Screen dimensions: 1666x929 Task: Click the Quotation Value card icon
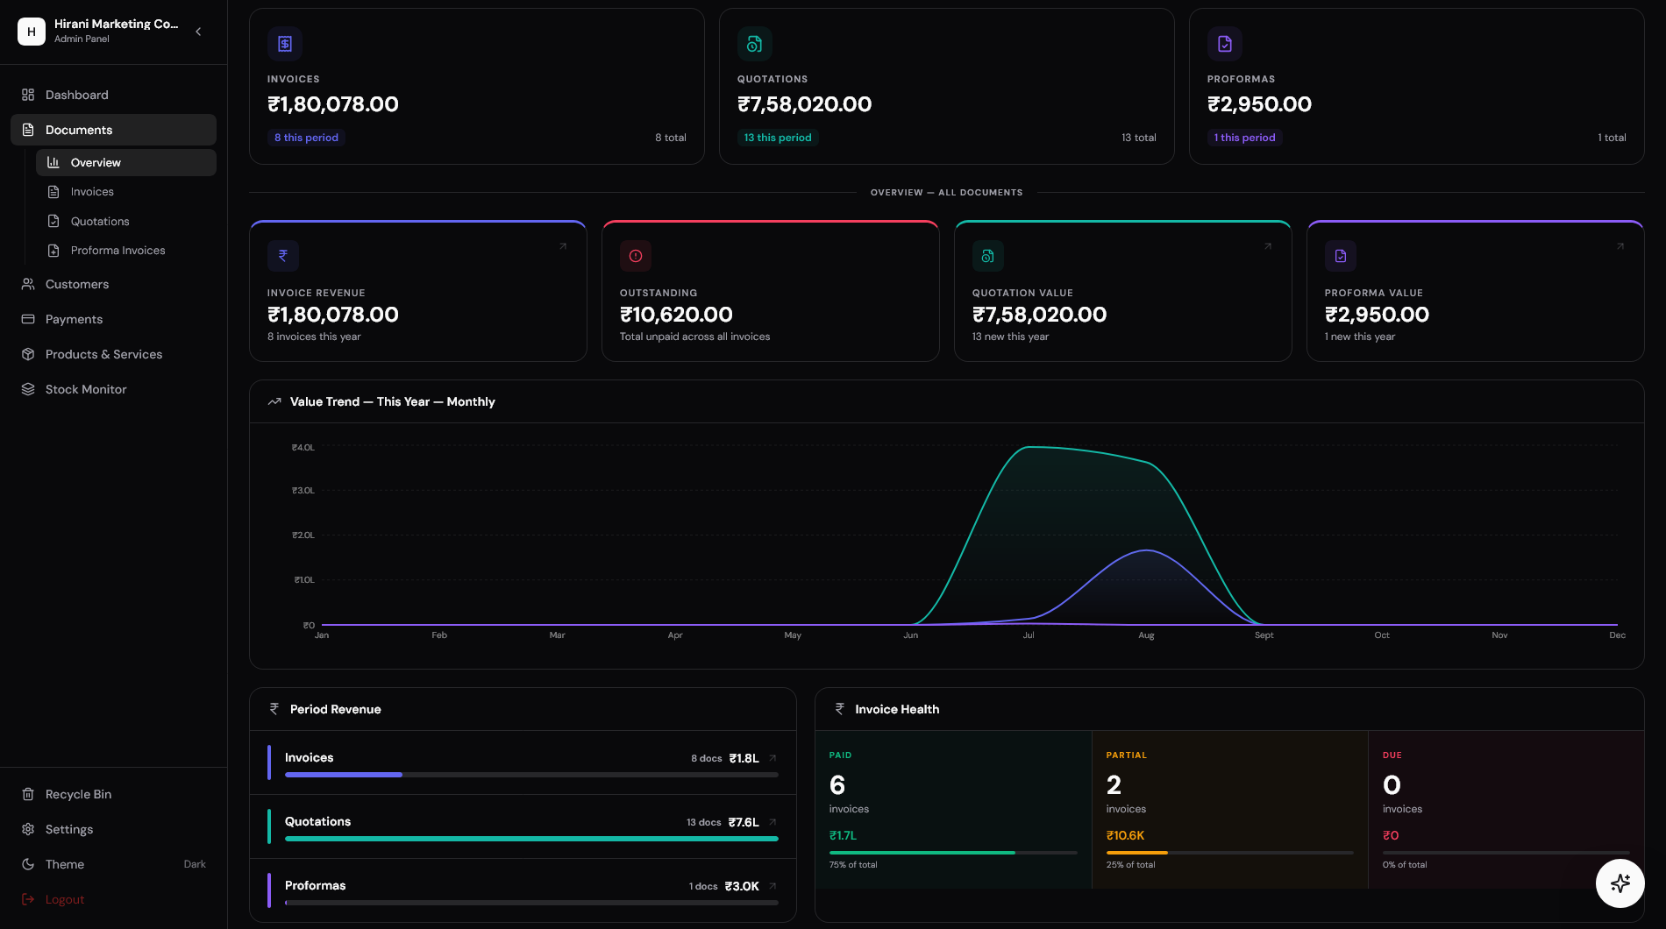coord(988,256)
